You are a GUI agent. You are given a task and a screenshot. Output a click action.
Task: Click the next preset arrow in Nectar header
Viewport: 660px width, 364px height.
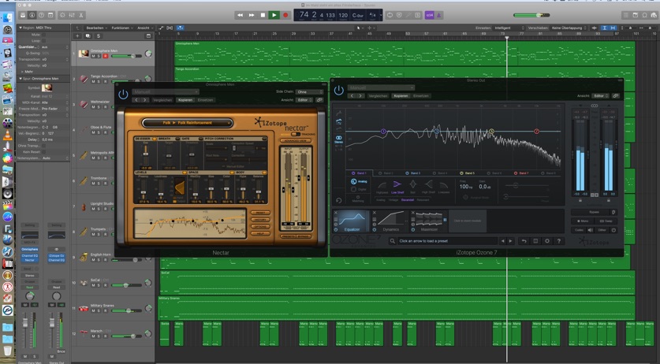[144, 100]
